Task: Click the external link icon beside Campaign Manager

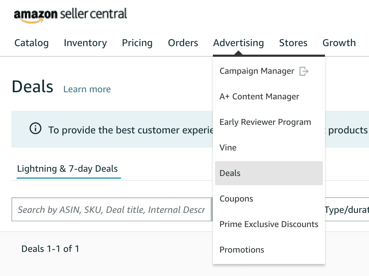Action: click(304, 71)
